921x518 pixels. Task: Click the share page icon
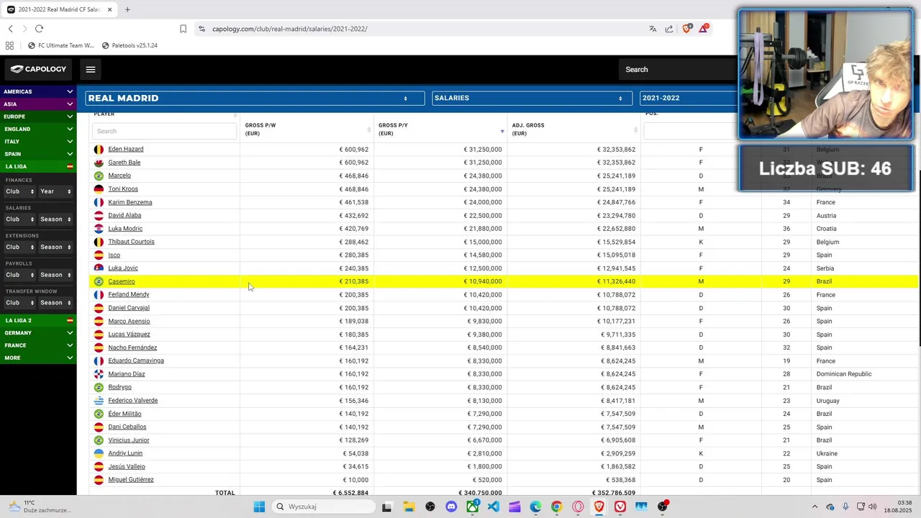669,29
